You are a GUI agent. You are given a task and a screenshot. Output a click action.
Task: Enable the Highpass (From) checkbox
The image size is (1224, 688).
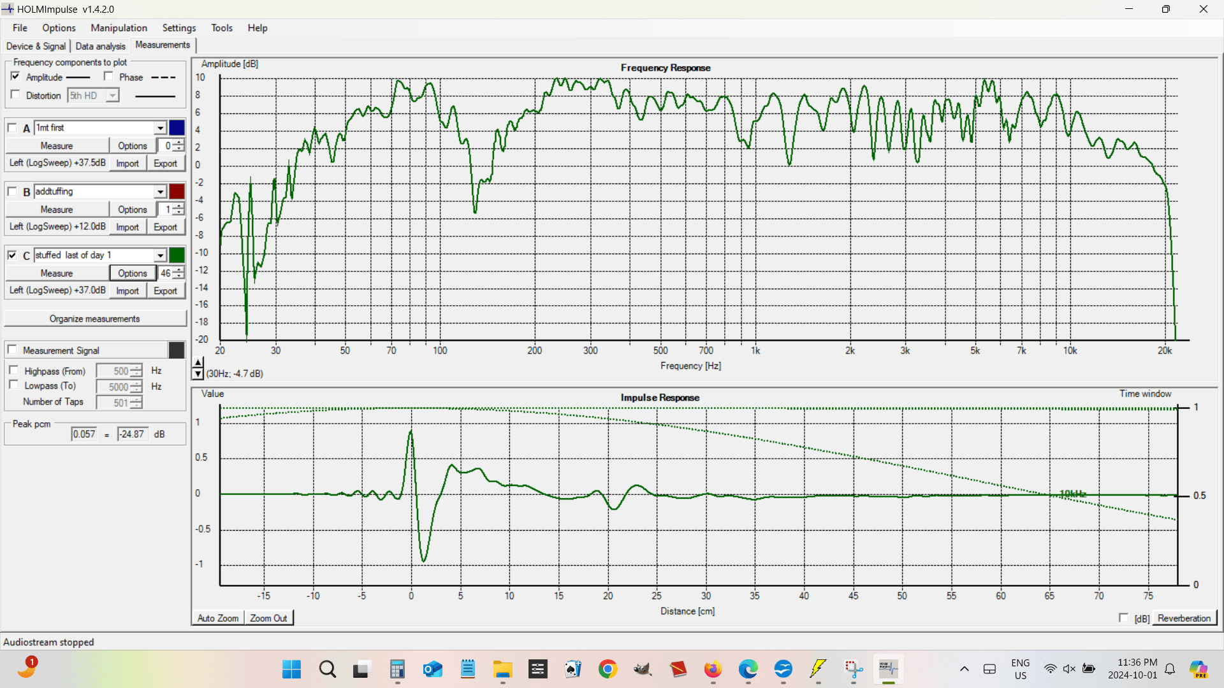14,370
